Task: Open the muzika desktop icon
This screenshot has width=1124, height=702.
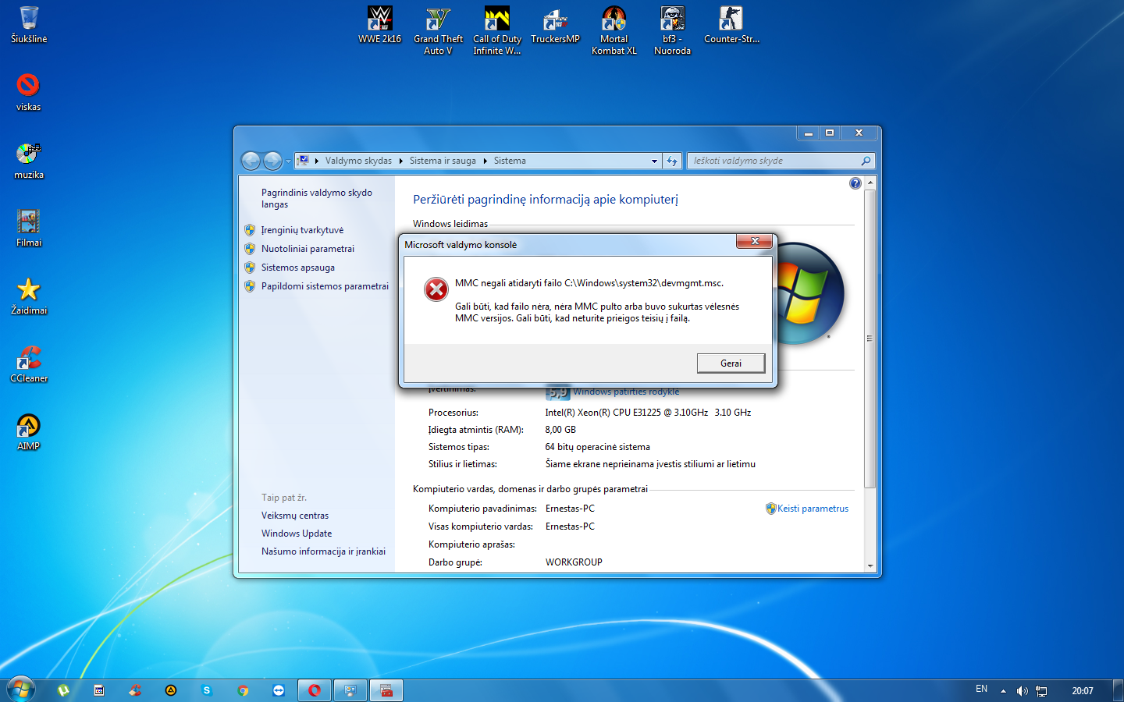Action: click(x=28, y=160)
